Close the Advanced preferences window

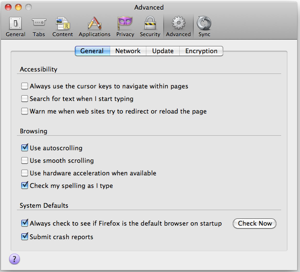coord(8,7)
